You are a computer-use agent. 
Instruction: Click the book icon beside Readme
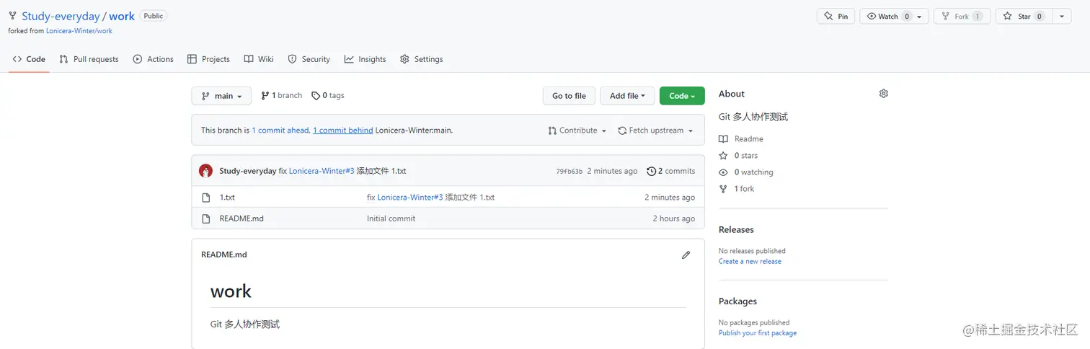pos(723,138)
